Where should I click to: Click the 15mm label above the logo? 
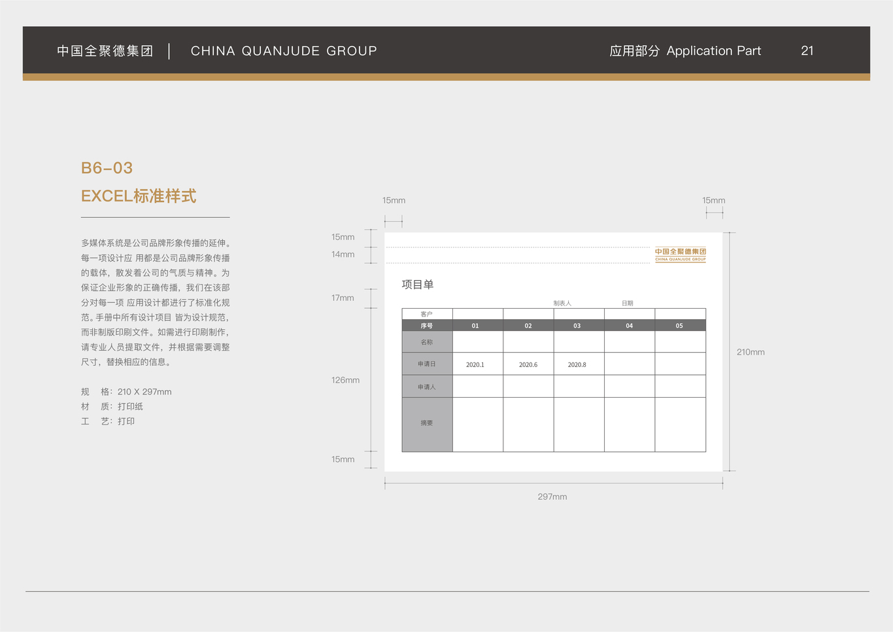pyautogui.click(x=714, y=200)
